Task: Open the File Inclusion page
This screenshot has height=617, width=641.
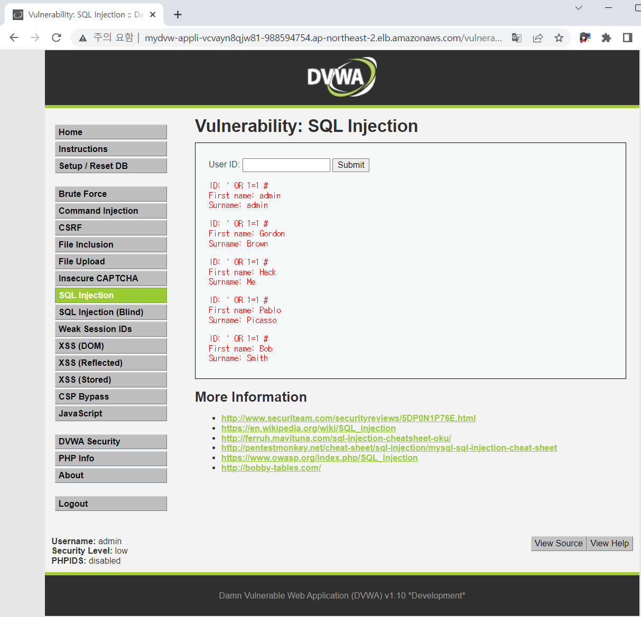Action: 111,244
